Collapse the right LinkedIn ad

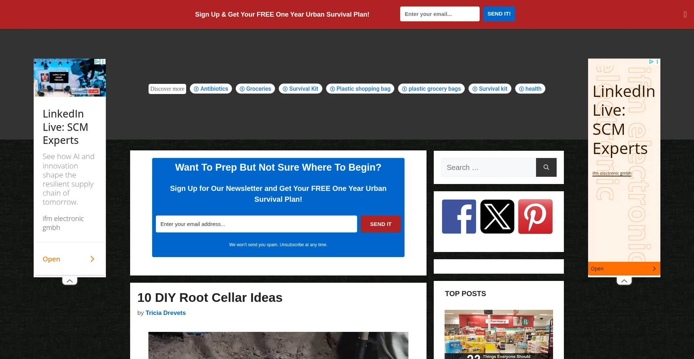click(624, 281)
